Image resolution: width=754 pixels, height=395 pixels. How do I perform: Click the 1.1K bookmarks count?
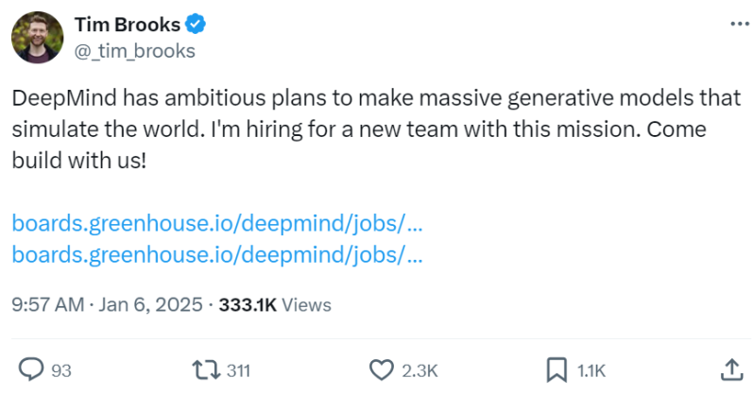click(591, 370)
